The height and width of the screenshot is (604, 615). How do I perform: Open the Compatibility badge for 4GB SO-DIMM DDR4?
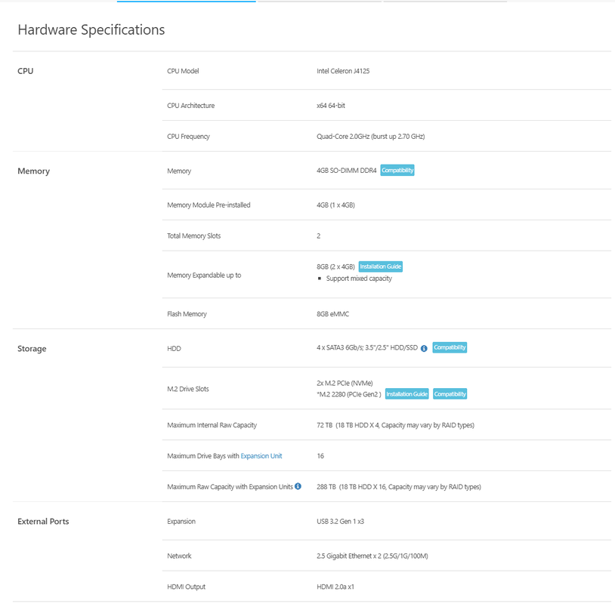coord(397,170)
